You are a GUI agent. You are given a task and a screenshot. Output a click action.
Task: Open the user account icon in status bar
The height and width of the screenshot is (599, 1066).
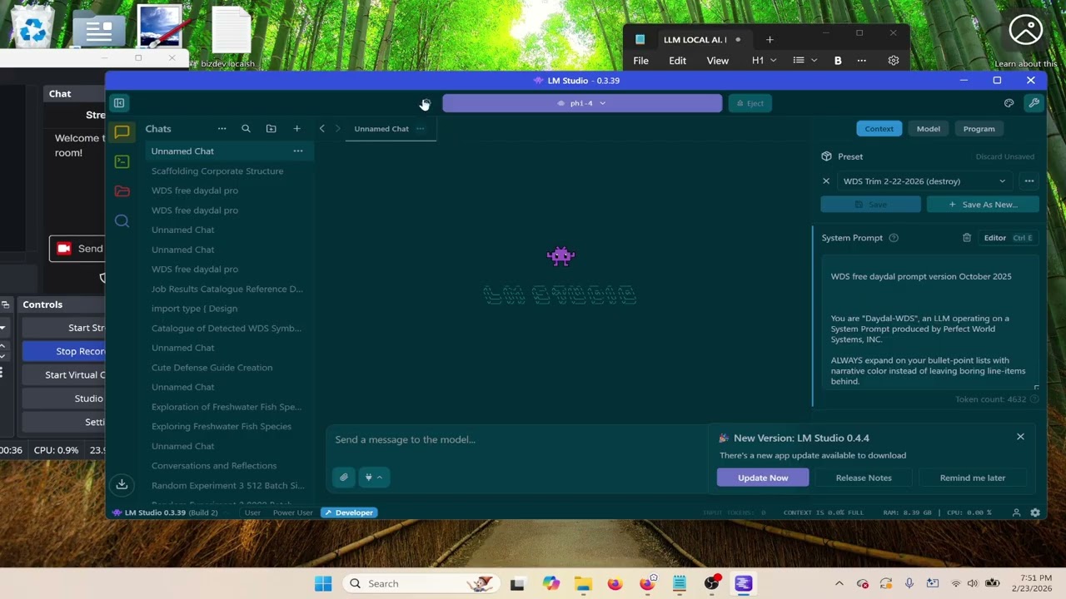(1016, 512)
